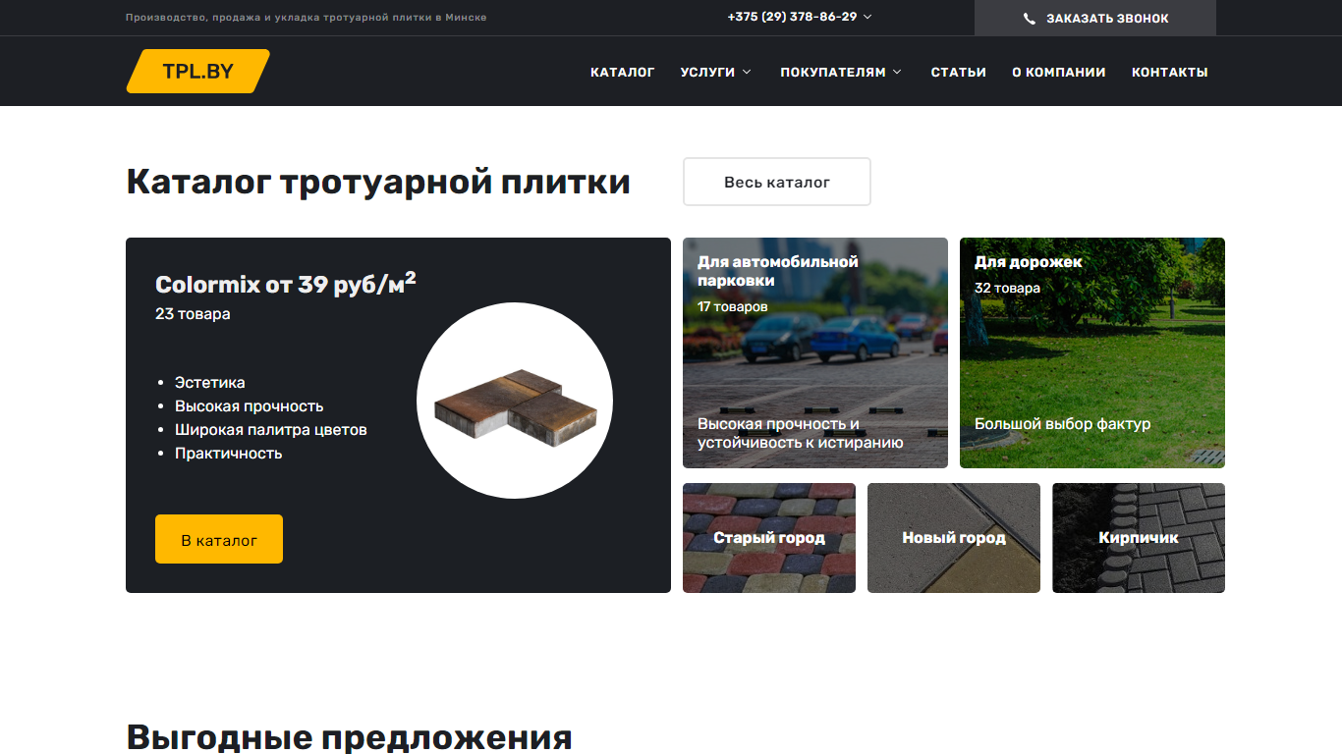Screen dimensions: 1342x754
Task: Open Colormix от 39 руб/м² heading
Action: (286, 283)
